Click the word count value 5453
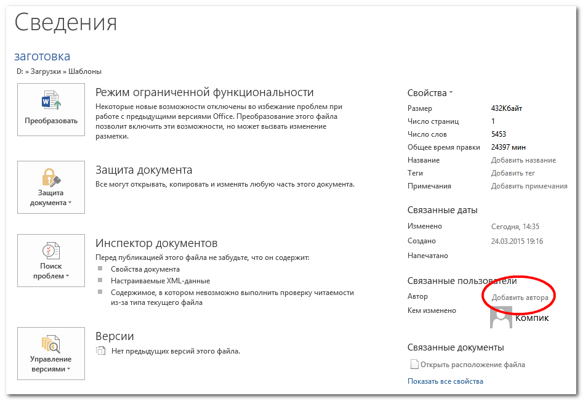 [x=499, y=134]
